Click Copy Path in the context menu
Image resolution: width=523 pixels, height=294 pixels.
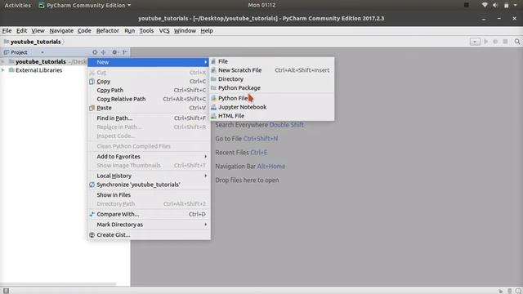coord(149,90)
